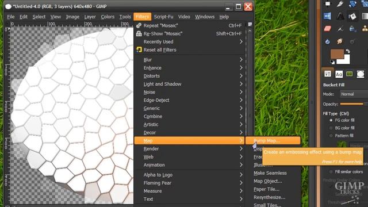Open the Fonts (Aa) tab

[x=339, y=74]
